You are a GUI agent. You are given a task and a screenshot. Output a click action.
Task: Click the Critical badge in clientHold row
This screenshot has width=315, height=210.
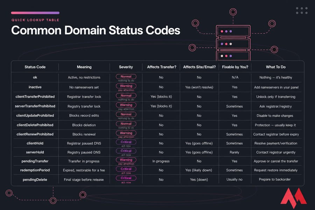pos(126,142)
